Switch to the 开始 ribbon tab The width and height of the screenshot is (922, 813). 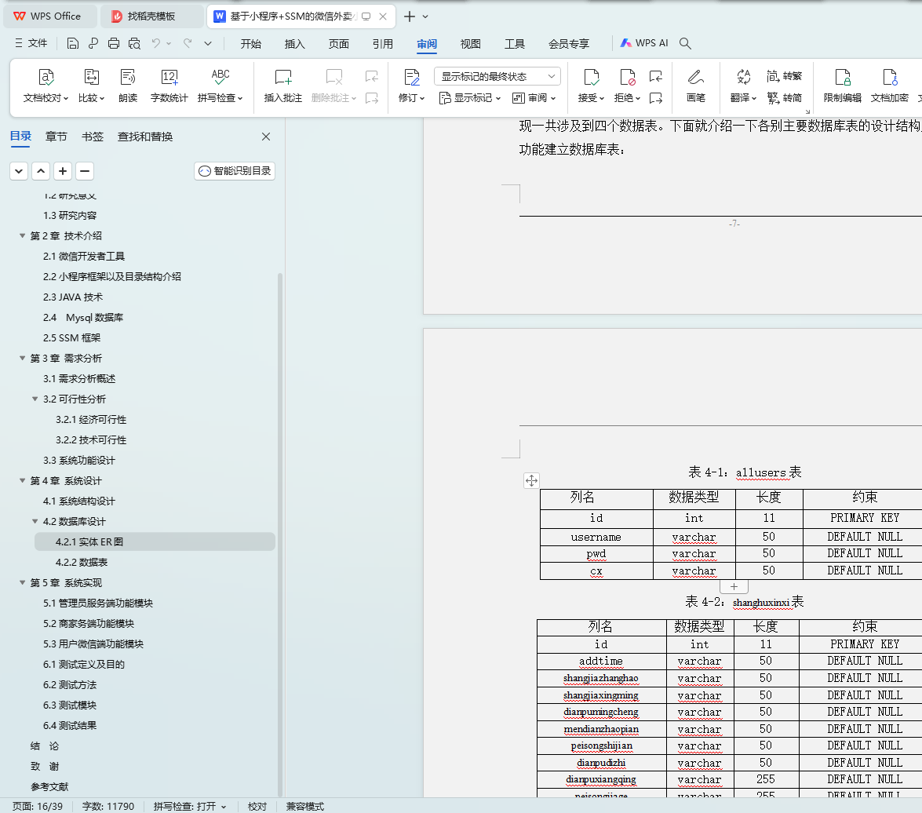tap(250, 43)
